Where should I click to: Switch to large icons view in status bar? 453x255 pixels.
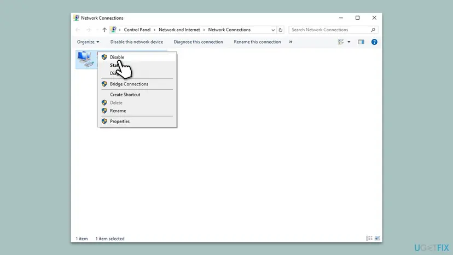coord(377,238)
